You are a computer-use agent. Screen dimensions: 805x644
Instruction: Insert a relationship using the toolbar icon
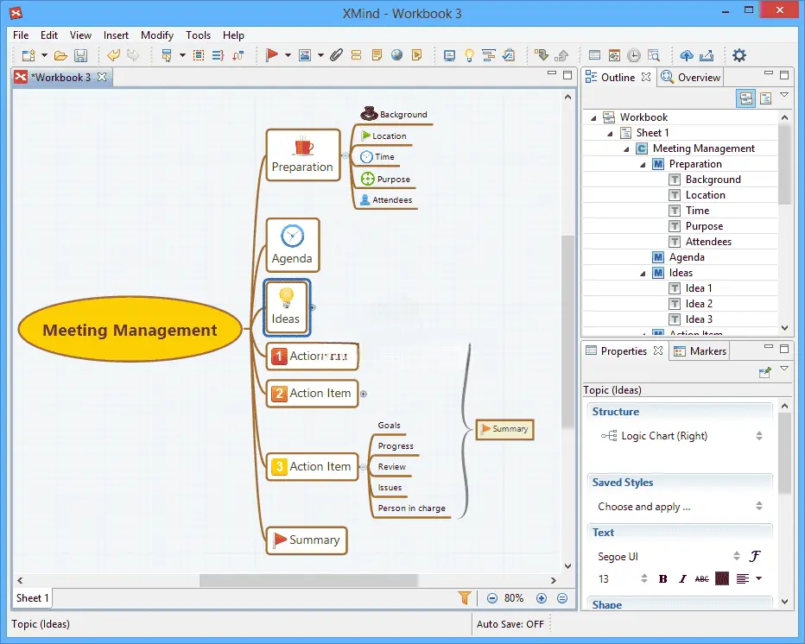click(238, 55)
